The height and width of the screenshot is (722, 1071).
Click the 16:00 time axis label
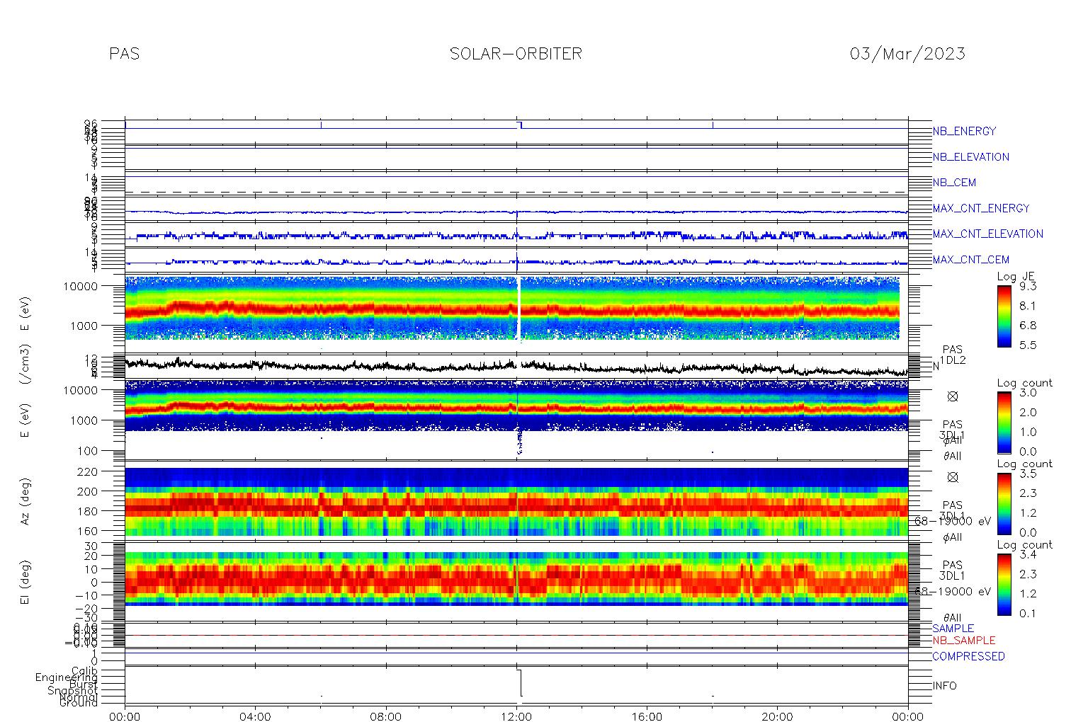click(x=647, y=716)
